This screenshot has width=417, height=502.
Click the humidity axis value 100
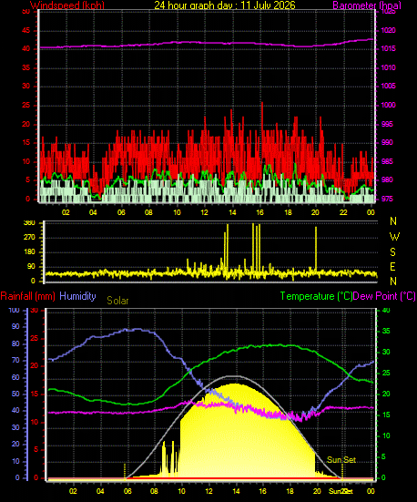tap(14, 311)
